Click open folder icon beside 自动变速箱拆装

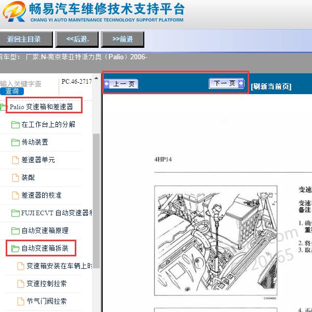coord(16,249)
